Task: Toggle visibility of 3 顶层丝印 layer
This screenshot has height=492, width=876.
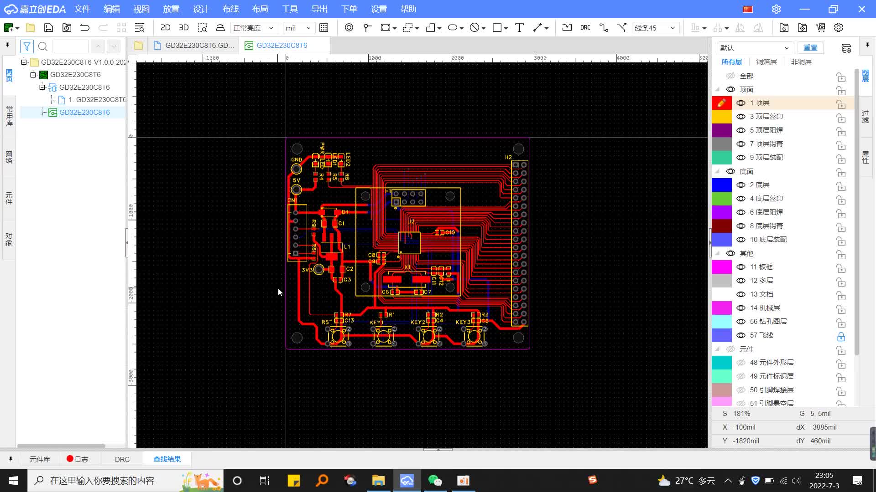Action: point(740,117)
